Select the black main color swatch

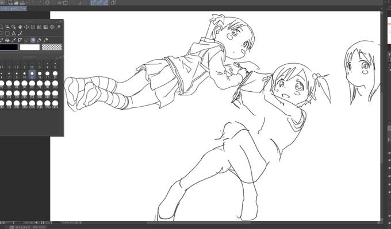click(x=9, y=47)
